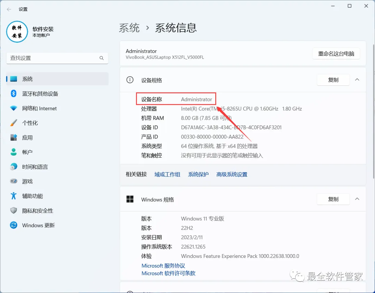375x293 pixels.
Task: Click the 系统类型 value 64 位操作系统
Action: click(x=219, y=146)
